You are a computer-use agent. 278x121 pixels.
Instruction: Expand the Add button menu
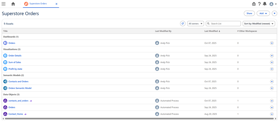click(x=263, y=13)
